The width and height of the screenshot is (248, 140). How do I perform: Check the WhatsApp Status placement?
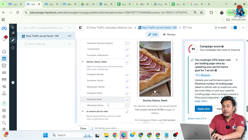(x=127, y=105)
